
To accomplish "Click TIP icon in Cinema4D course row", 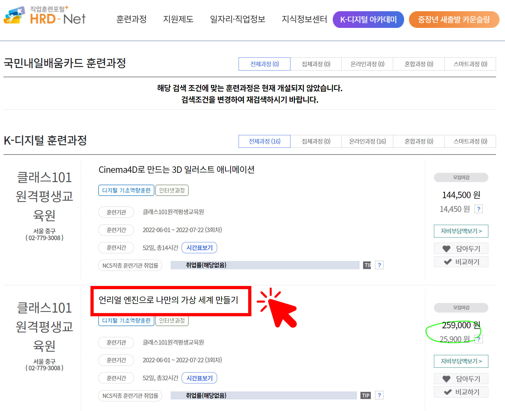I will point(367,265).
